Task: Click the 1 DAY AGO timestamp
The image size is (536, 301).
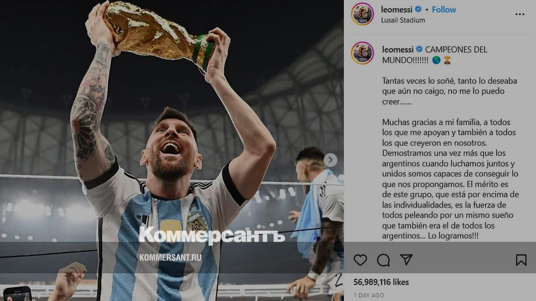Action: (369, 295)
